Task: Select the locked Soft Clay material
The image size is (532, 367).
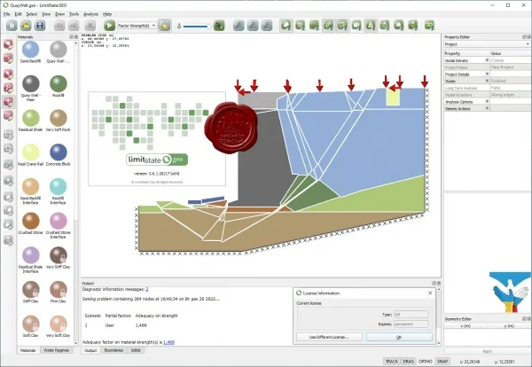Action: click(30, 324)
